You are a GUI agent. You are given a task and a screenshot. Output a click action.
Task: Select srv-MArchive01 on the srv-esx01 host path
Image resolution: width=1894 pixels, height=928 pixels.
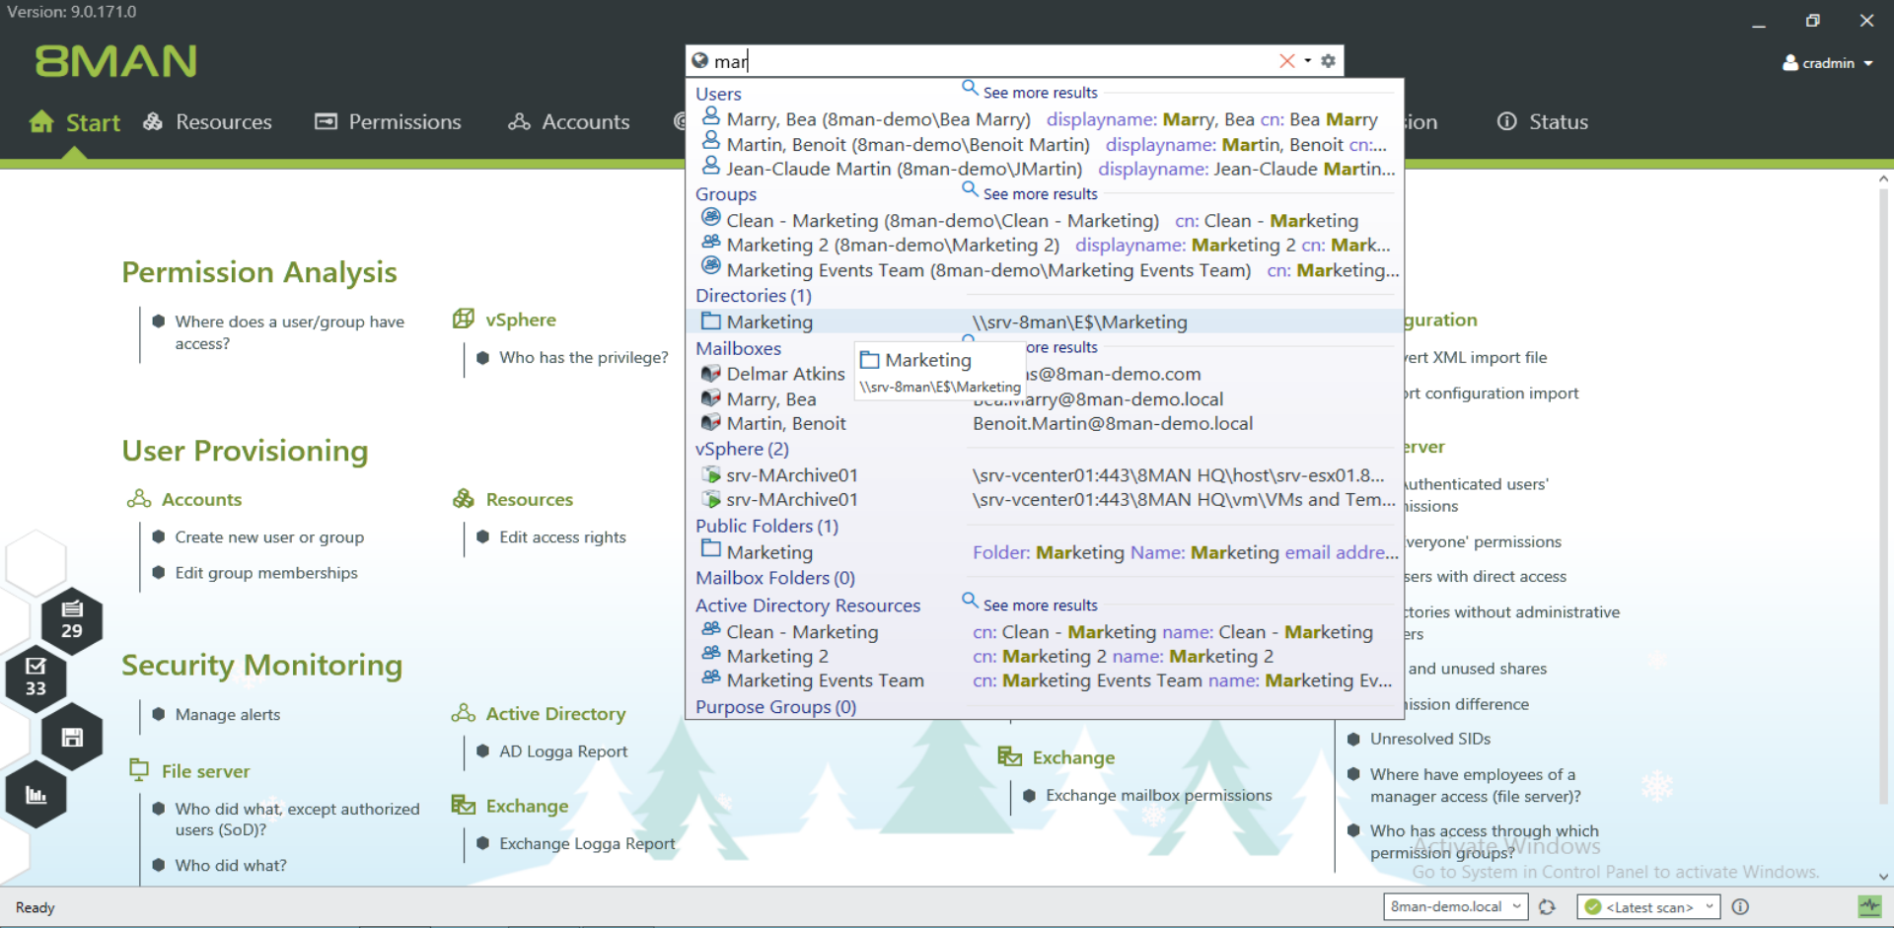tap(1044, 475)
